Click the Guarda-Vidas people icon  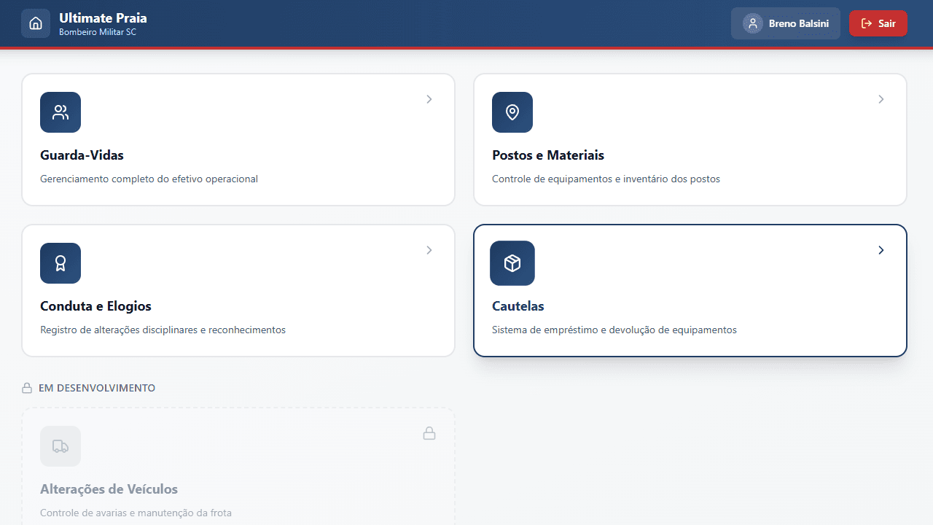tap(60, 112)
